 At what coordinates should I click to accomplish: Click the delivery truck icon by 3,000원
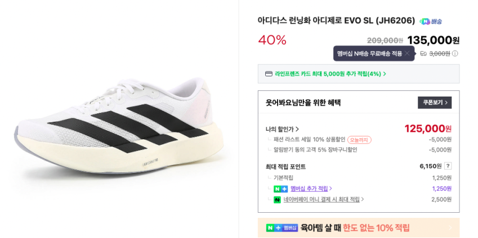[423, 54]
